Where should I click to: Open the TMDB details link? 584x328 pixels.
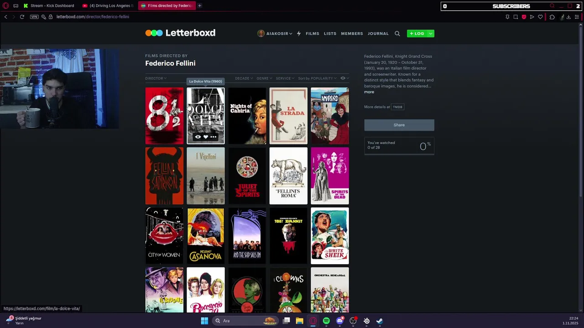click(x=397, y=107)
